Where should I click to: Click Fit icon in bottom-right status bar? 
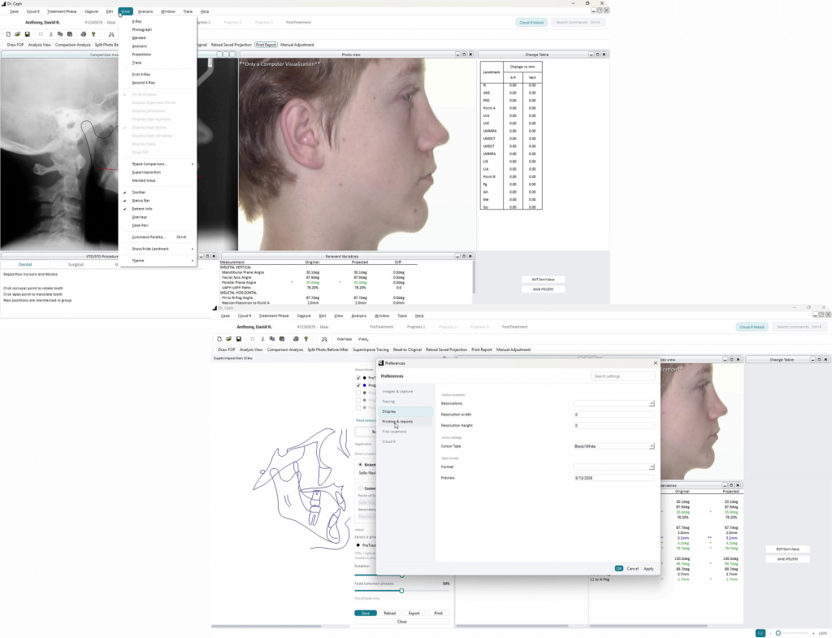[760, 633]
